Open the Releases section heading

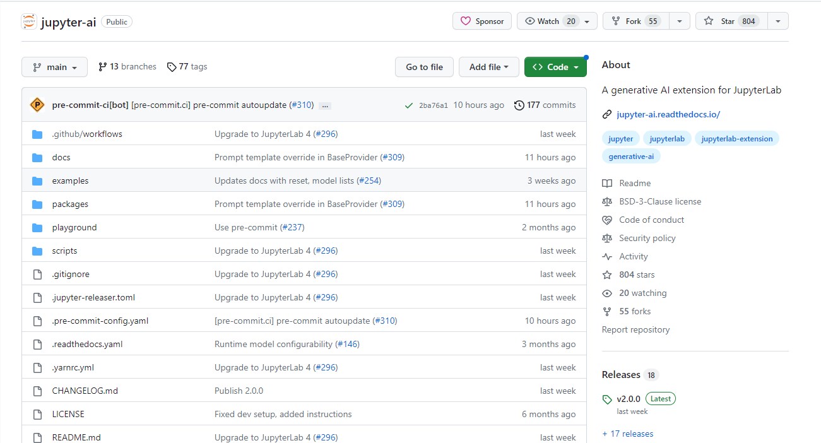tap(621, 375)
